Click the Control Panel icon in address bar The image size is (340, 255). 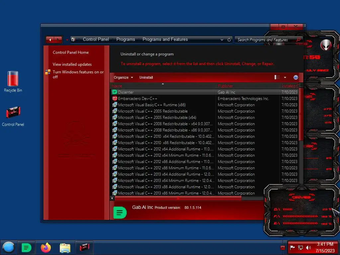click(x=73, y=40)
